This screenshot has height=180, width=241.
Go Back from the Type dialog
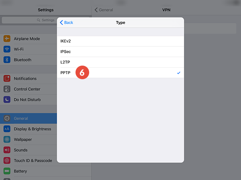click(66, 22)
